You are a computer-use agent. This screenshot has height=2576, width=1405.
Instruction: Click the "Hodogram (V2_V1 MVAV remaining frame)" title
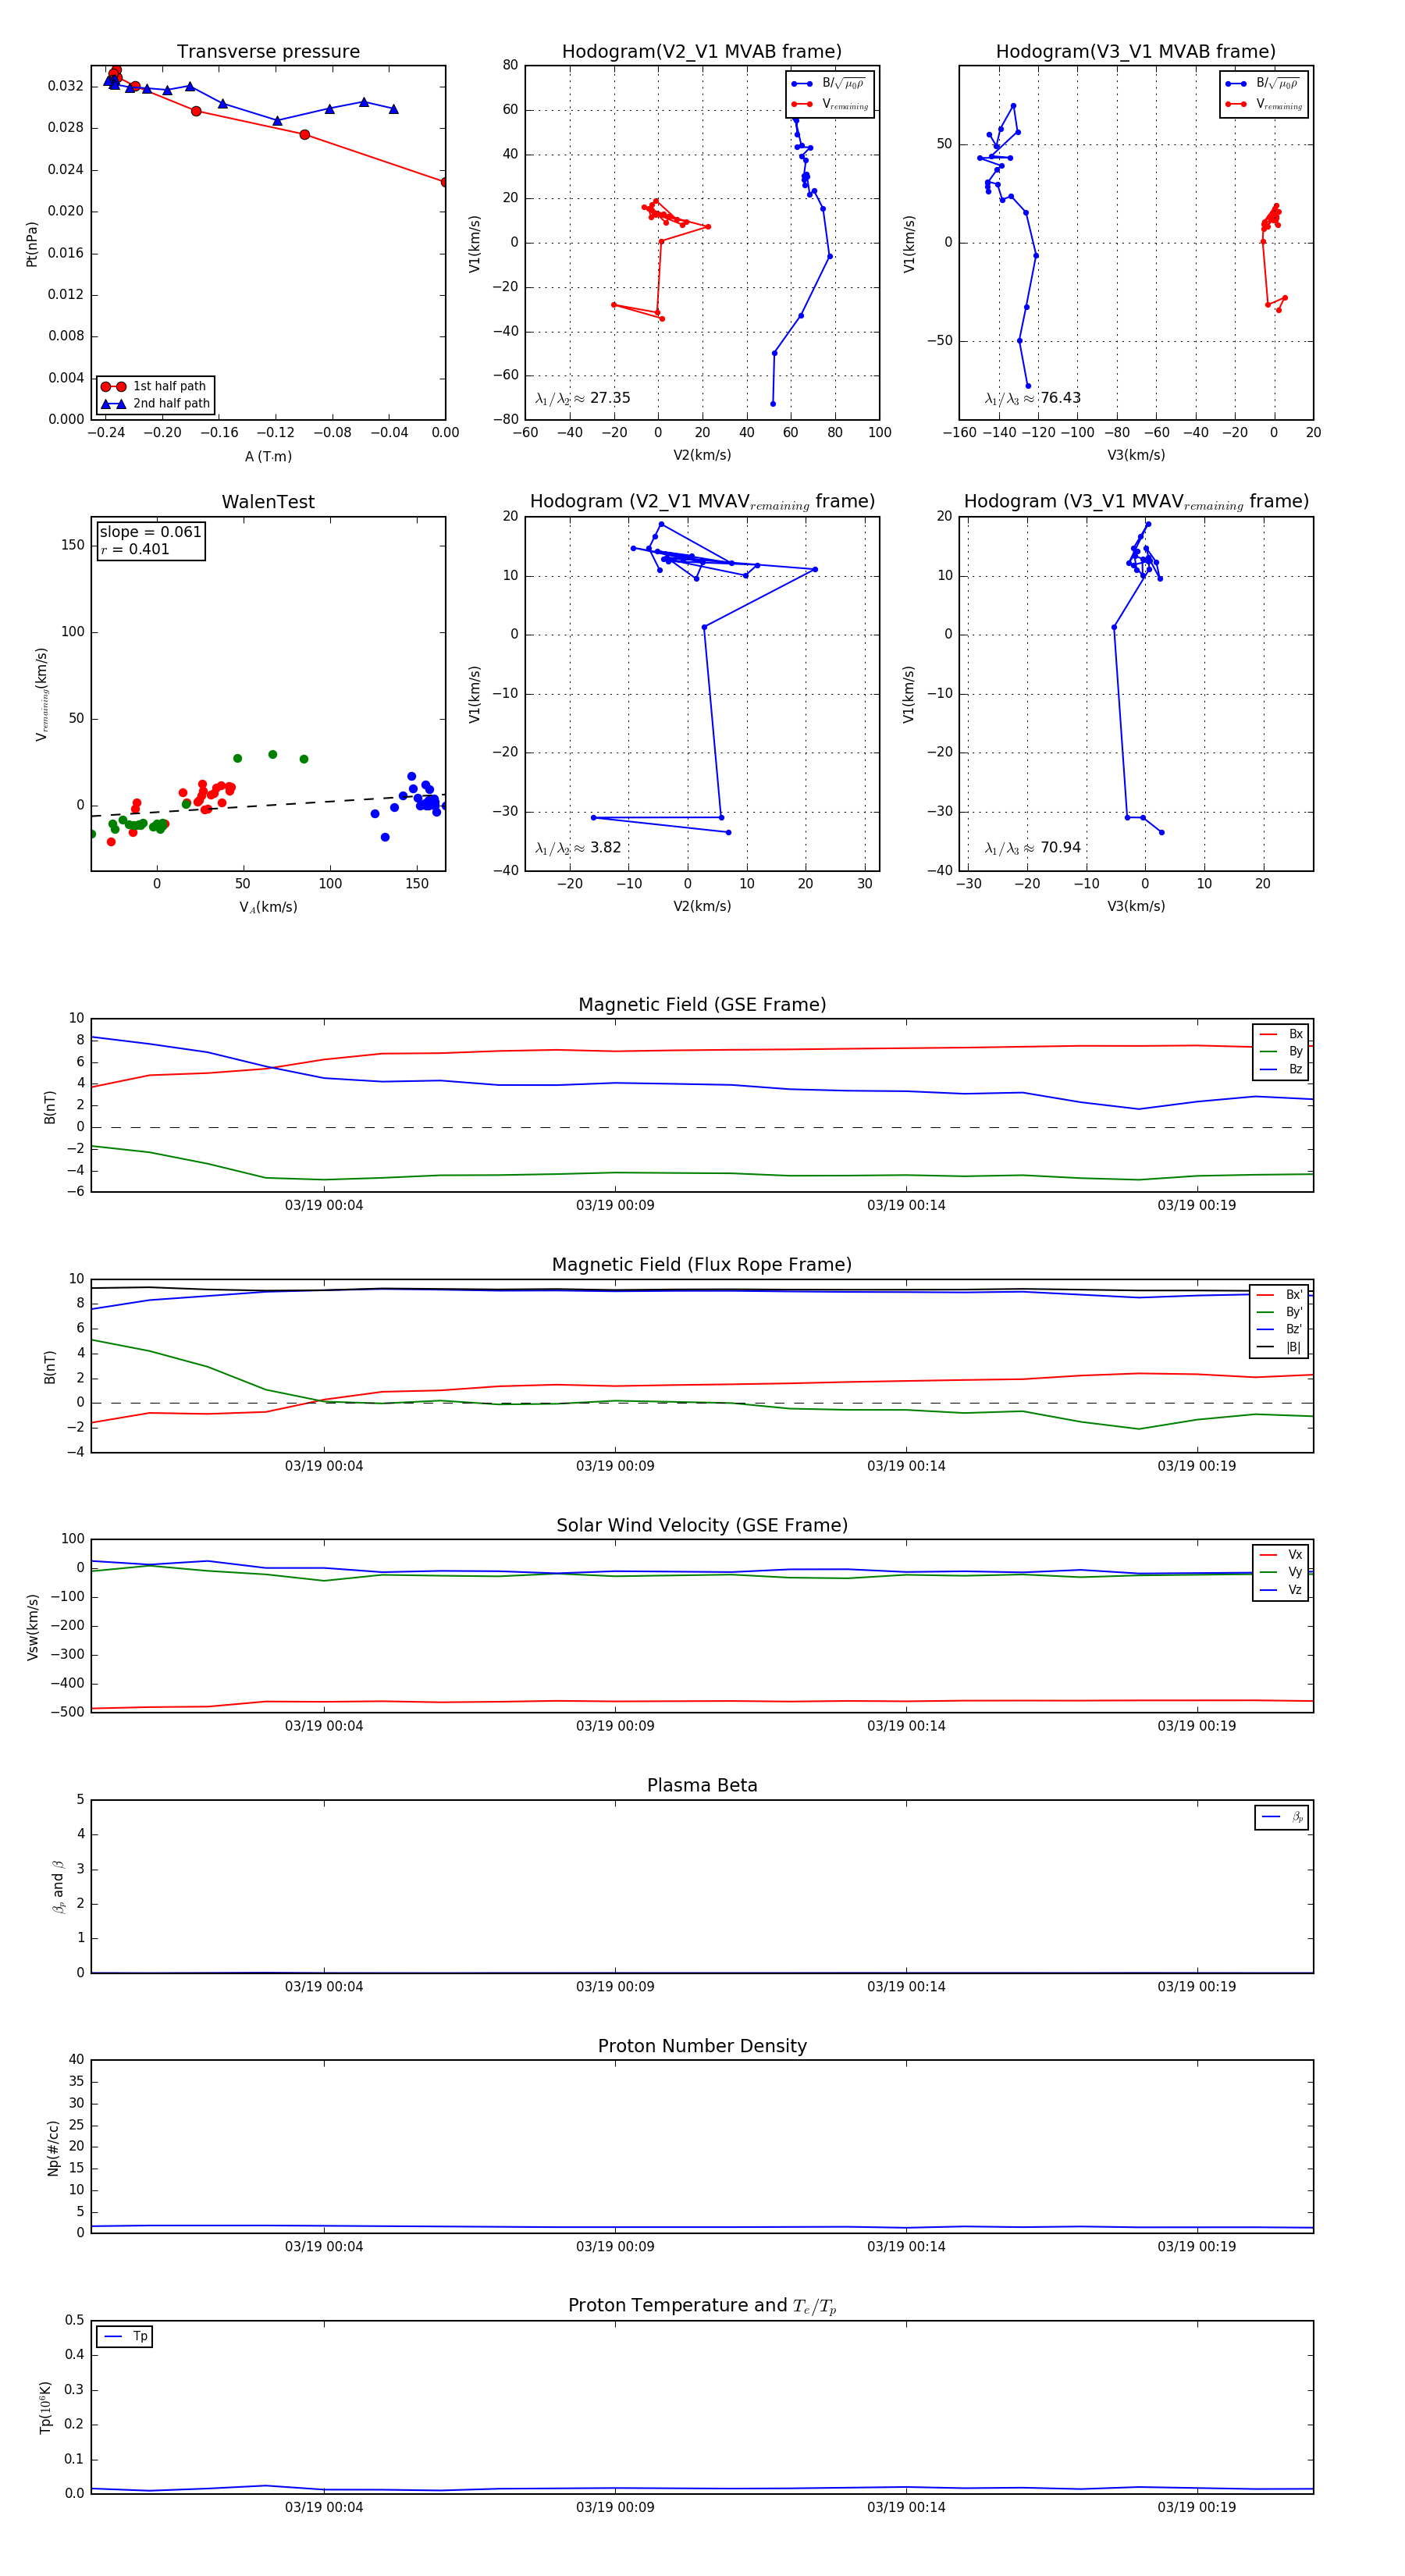(x=702, y=502)
